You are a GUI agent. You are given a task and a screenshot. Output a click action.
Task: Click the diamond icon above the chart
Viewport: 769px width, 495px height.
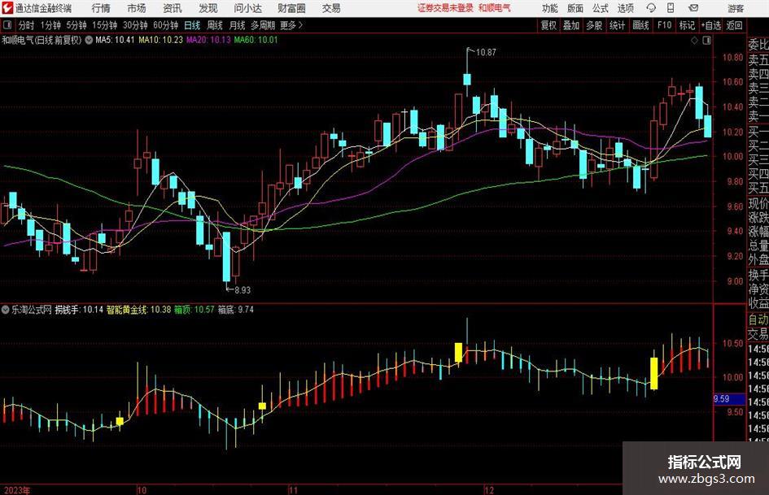pos(694,40)
